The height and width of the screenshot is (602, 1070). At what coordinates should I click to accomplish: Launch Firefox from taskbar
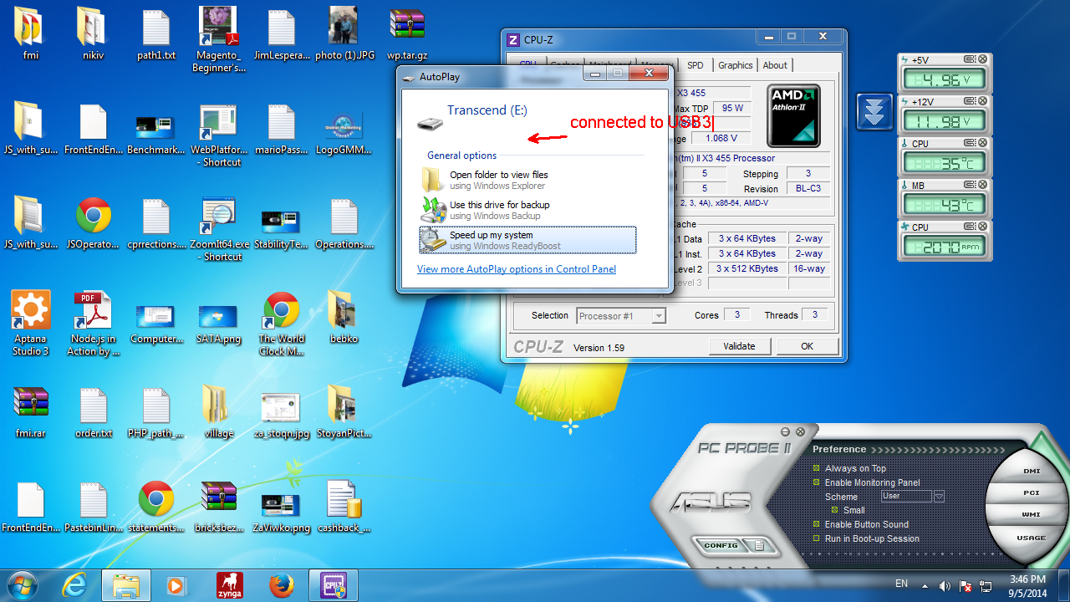(282, 585)
